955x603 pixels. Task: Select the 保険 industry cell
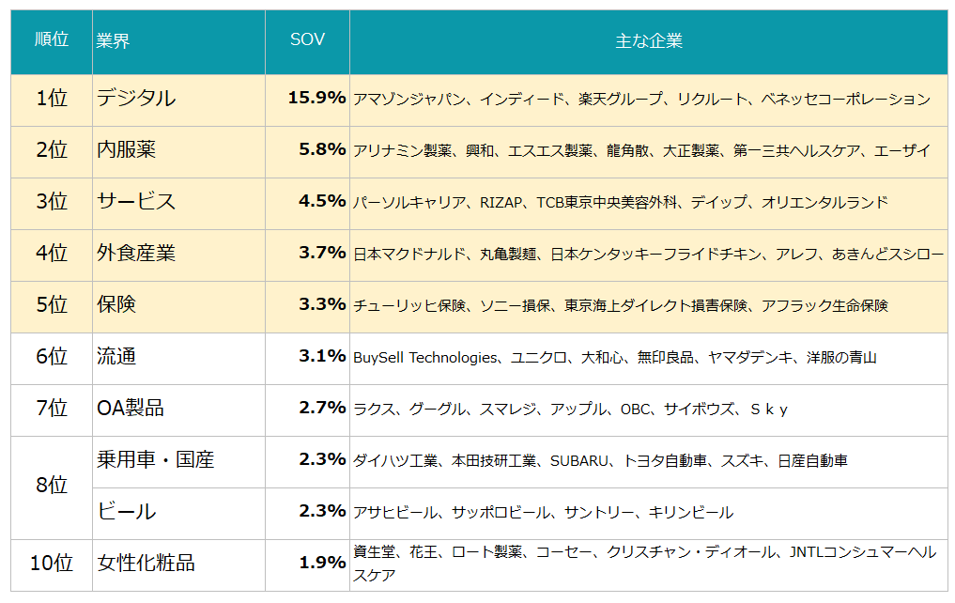pos(116,305)
